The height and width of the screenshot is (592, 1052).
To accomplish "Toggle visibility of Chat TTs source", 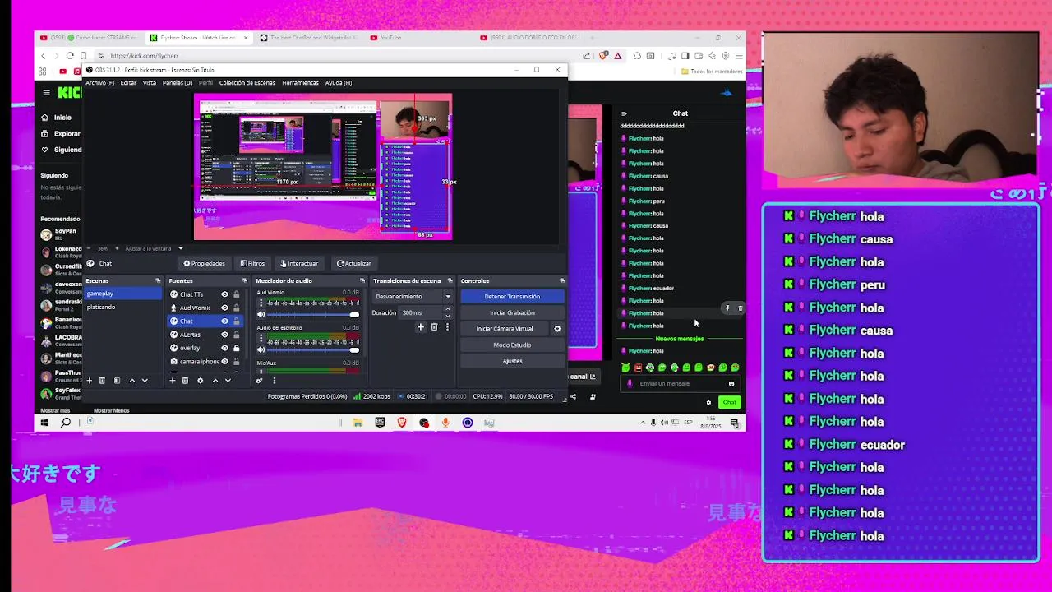I will point(224,294).
